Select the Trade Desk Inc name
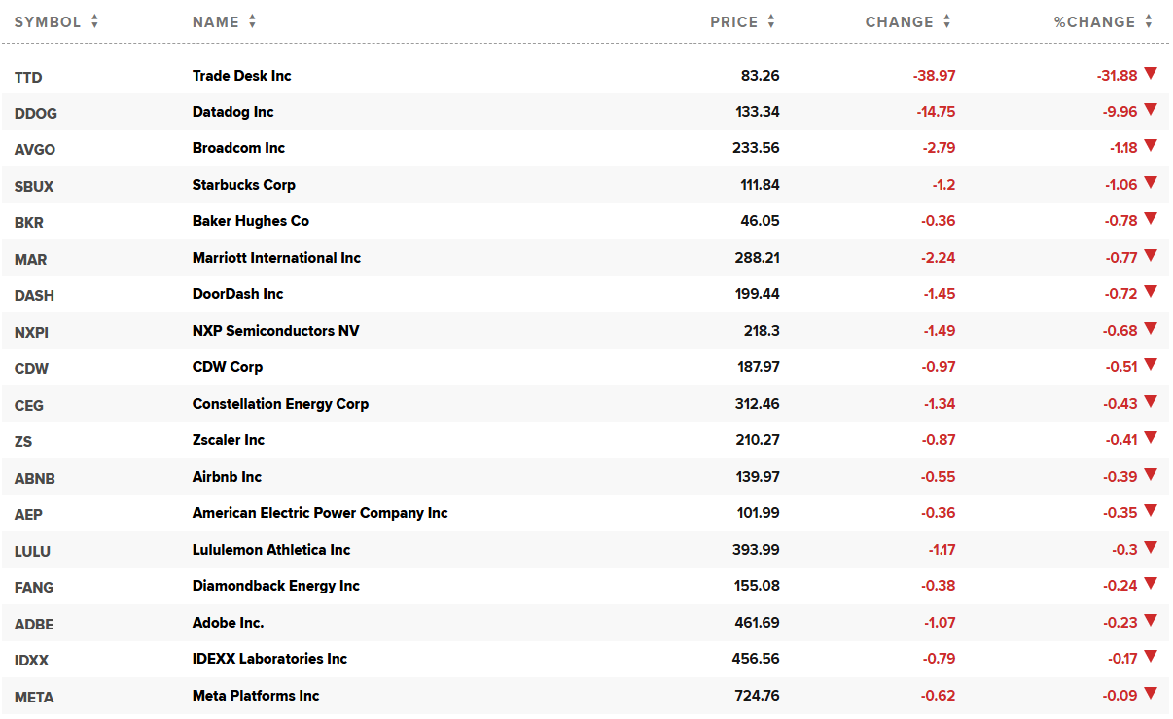The image size is (1173, 719). point(242,75)
